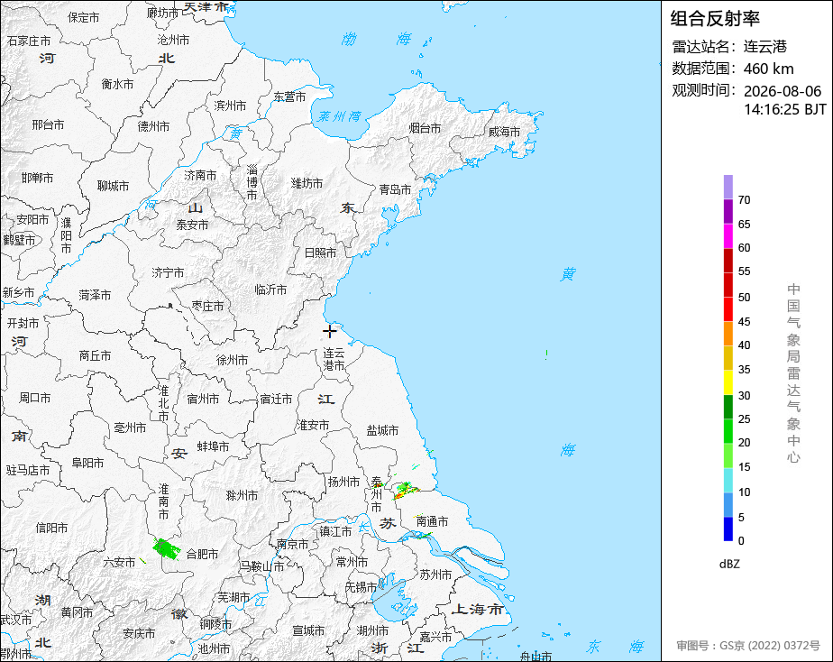Click the 连云港市 city label

pyautogui.click(x=334, y=359)
